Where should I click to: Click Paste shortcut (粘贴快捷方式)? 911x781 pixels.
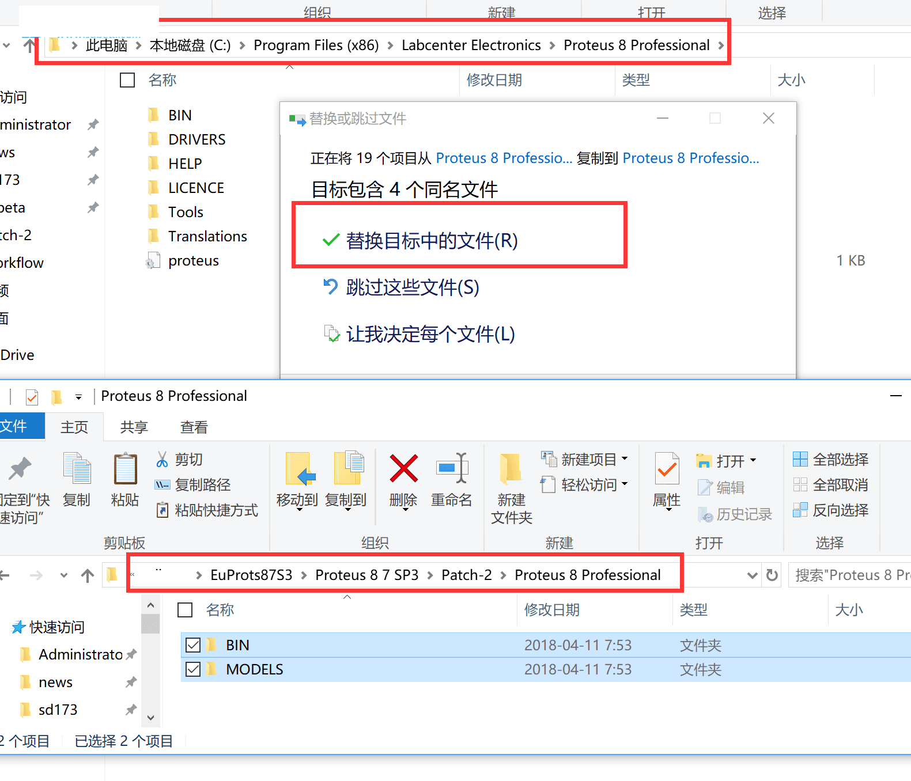coord(207,510)
